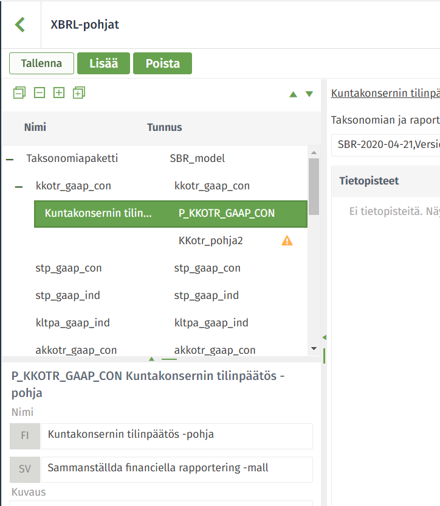The image size is (440, 506).
Task: Click the collapse selected node minus icon
Action: [40, 93]
